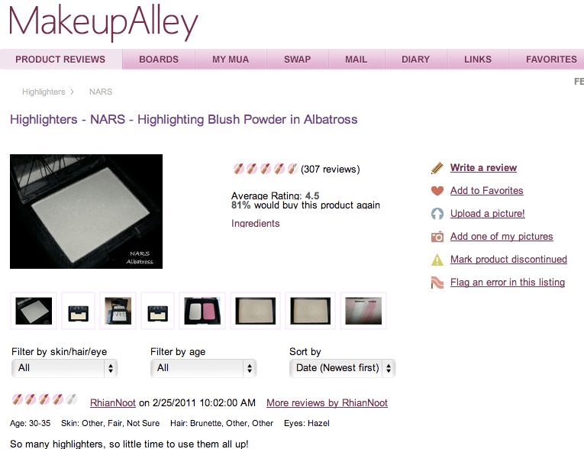Click the upload arrow icon beside Upload a picture
Image resolution: width=584 pixels, height=449 pixels.
click(x=437, y=214)
